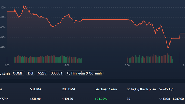The image size is (185, 104).
Task: Select the N225 comparison chip
Action: pos(42,73)
